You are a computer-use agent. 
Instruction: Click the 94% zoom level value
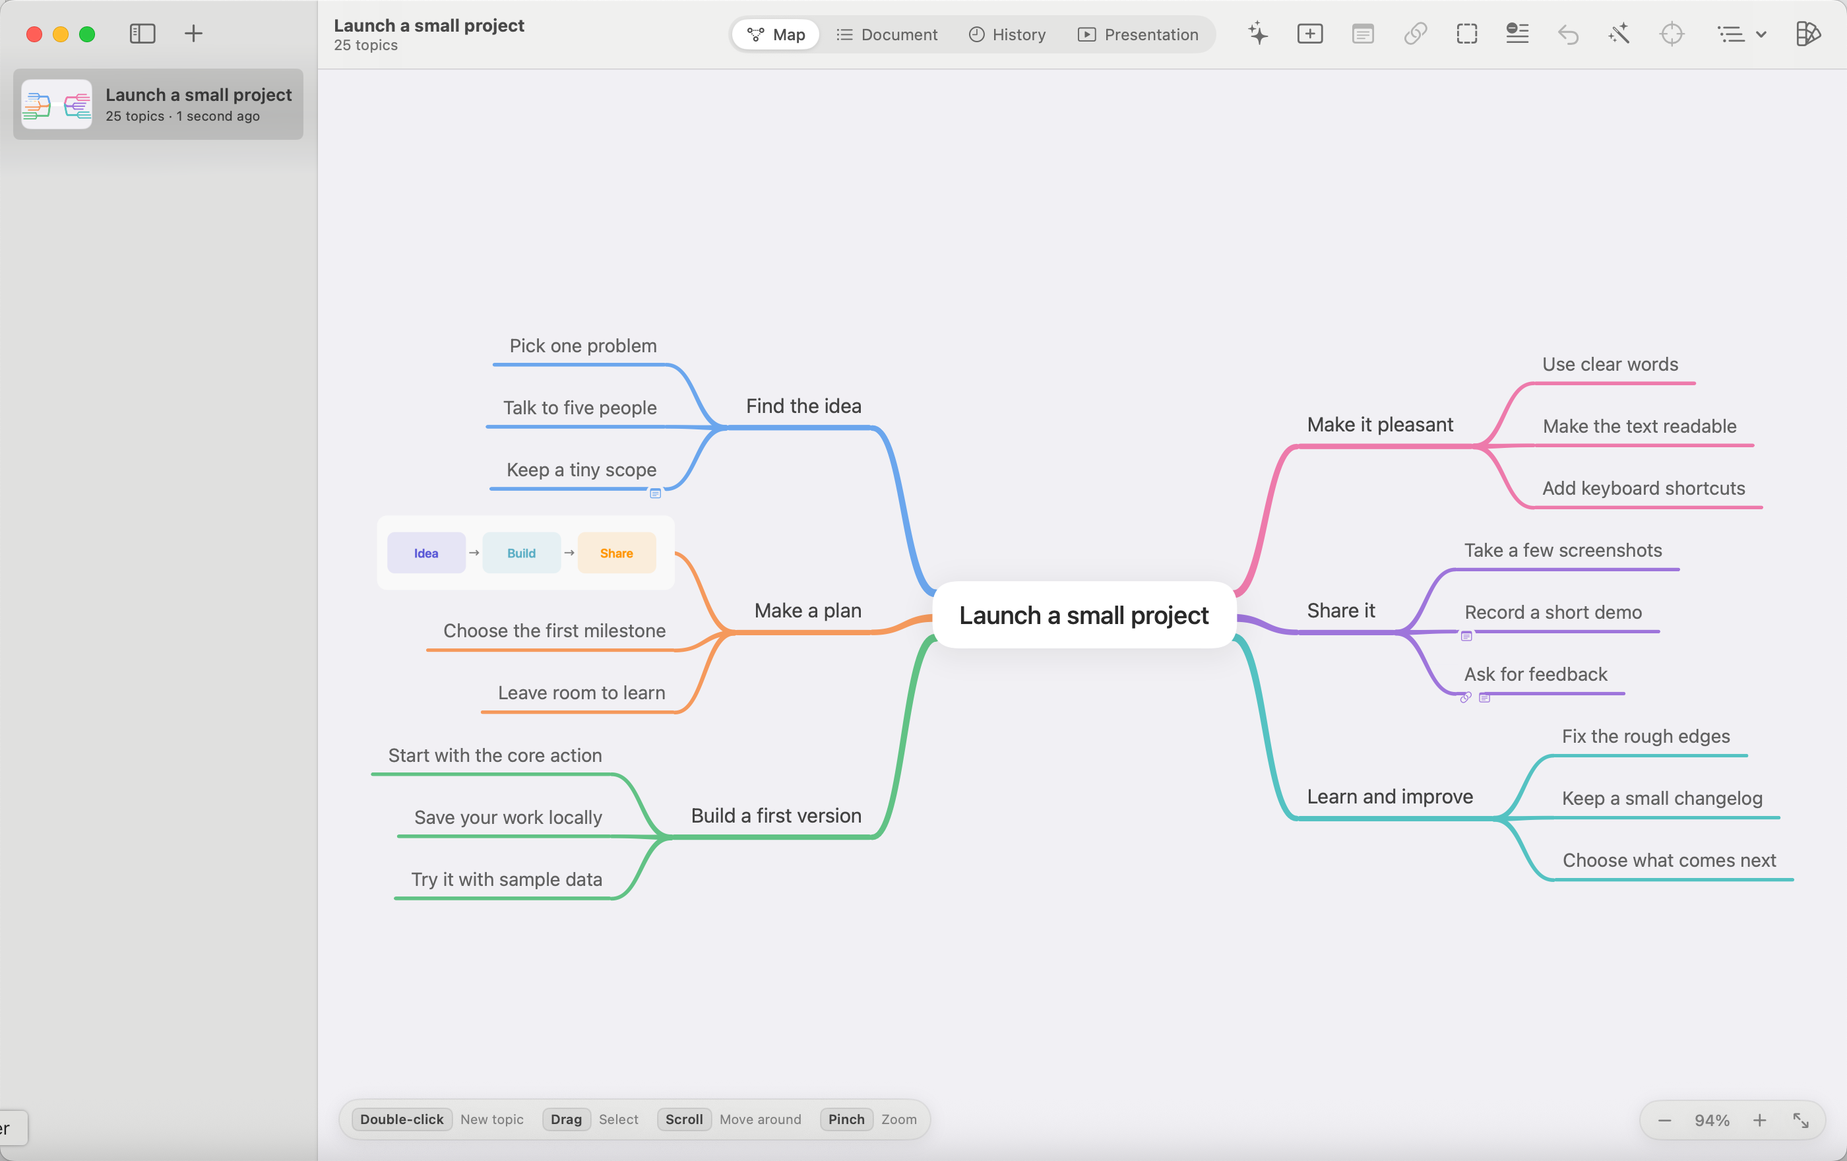[1712, 1120]
